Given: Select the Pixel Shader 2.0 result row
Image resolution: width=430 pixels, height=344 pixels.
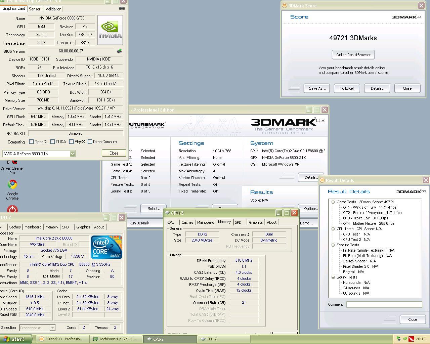Looking at the screenshot, I should tap(360, 266).
